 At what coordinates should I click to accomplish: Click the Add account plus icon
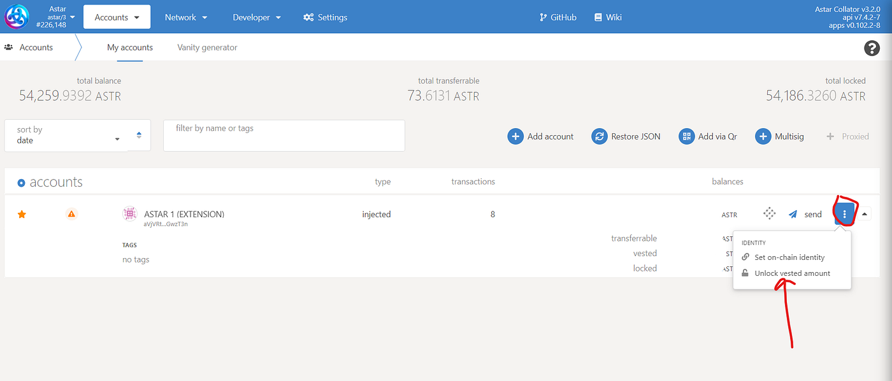515,136
